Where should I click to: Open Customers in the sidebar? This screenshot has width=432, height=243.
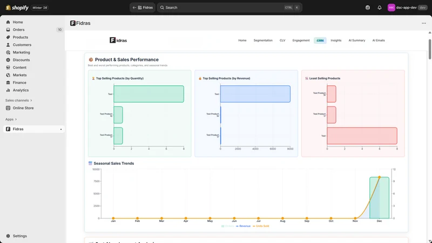(x=22, y=45)
